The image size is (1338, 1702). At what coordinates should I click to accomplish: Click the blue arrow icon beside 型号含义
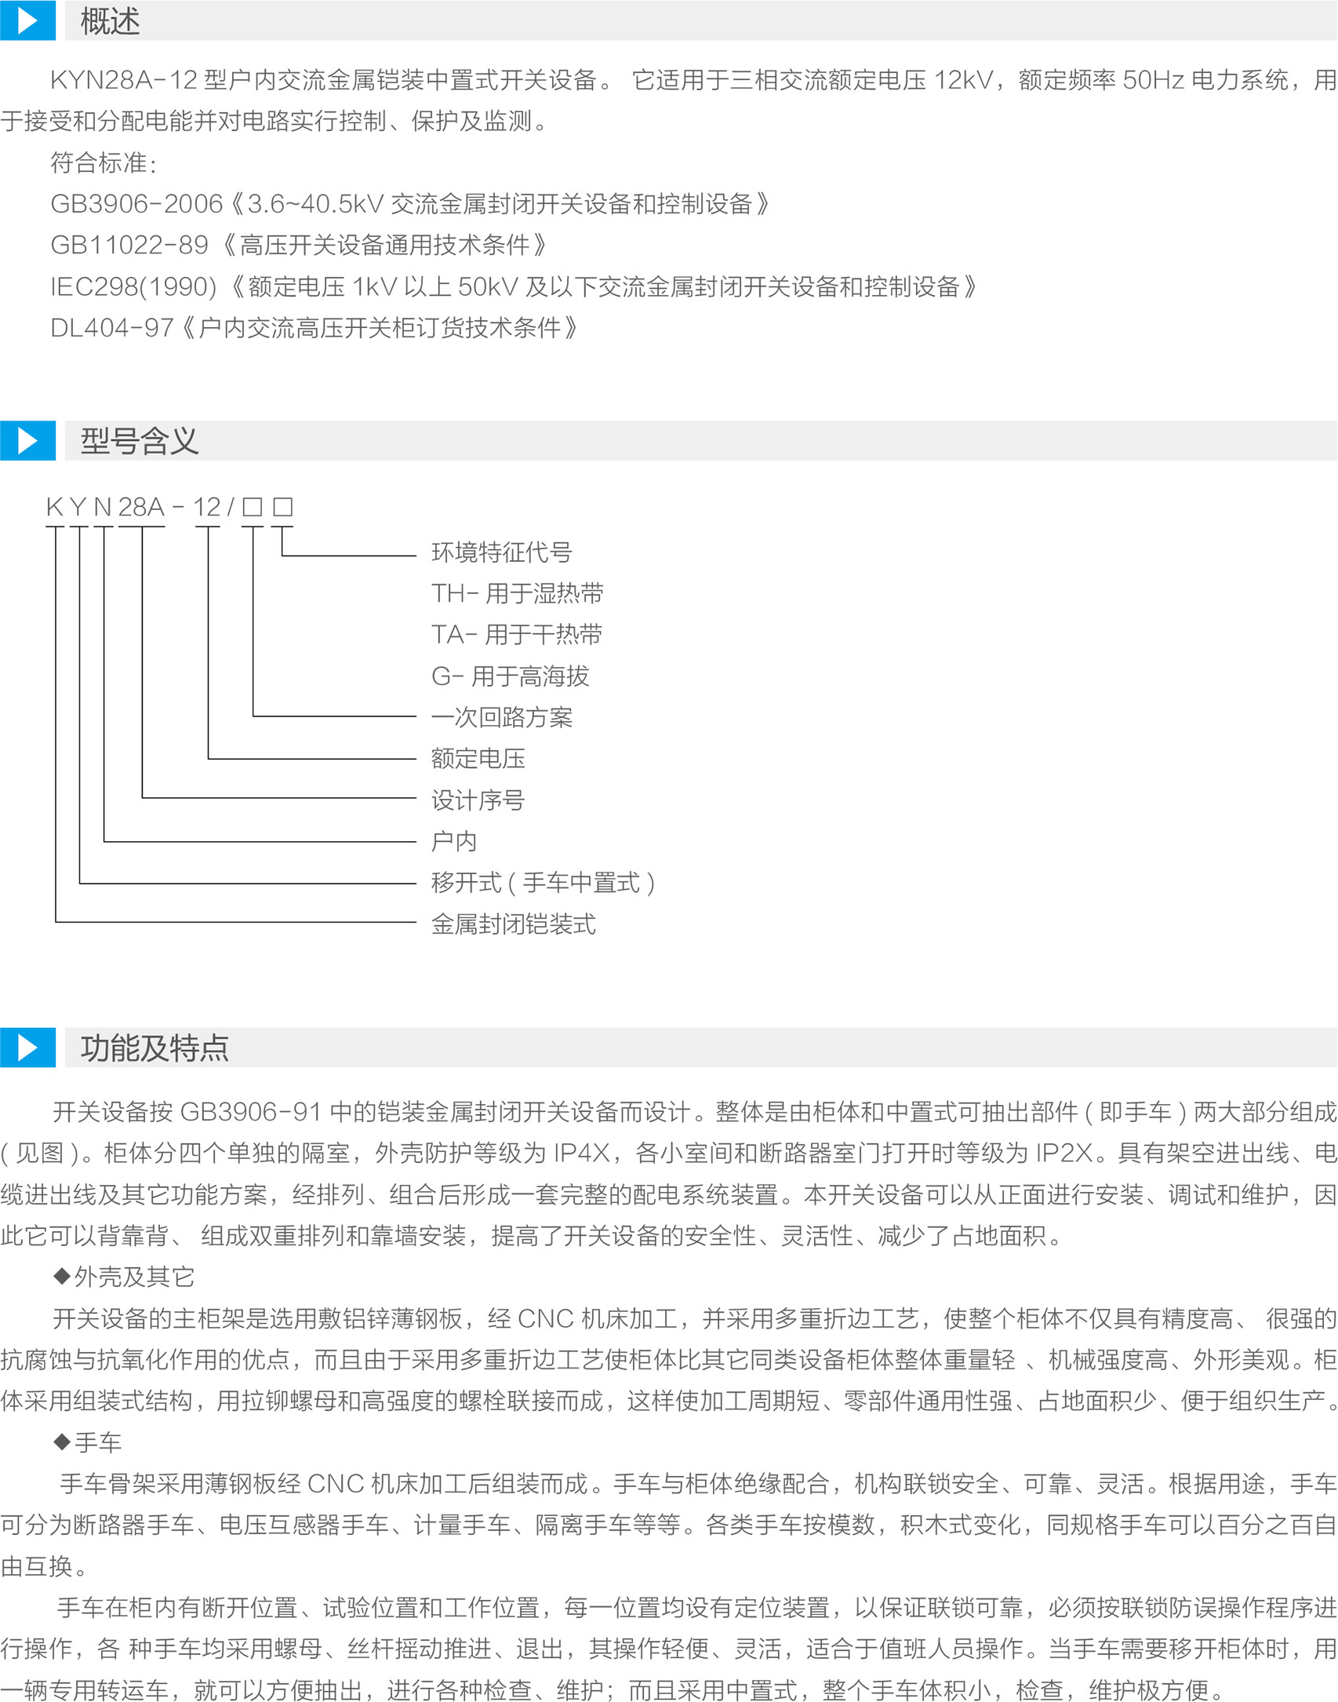[x=27, y=440]
